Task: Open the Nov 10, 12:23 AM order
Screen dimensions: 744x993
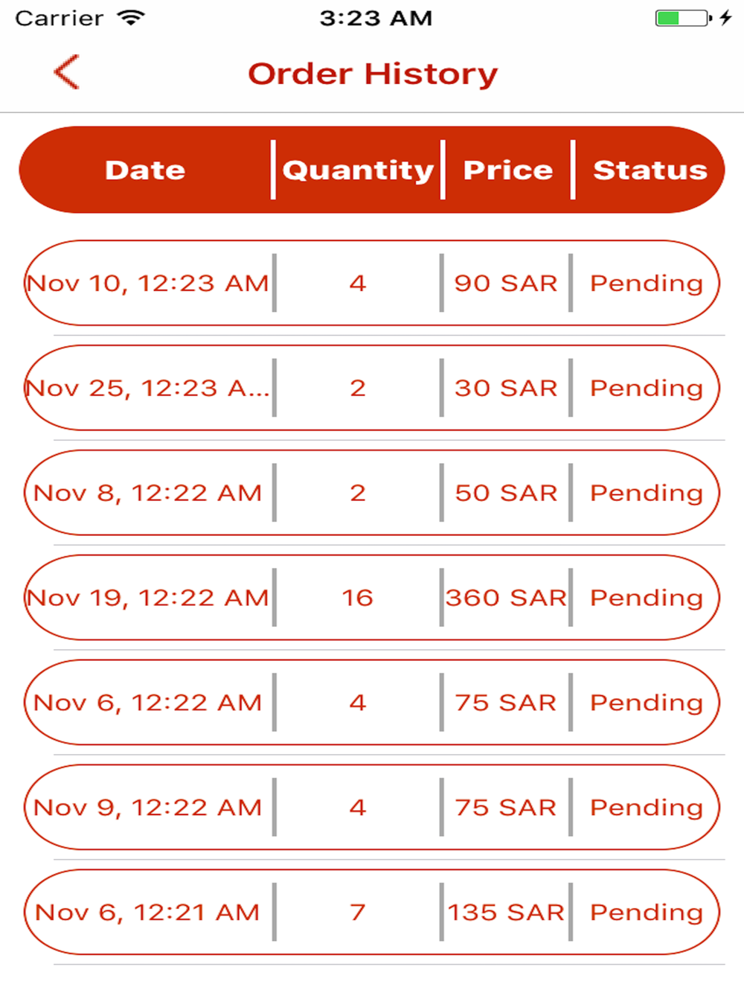Action: click(x=372, y=283)
